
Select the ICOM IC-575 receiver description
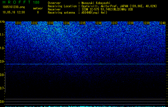pyautogui.click(x=107, y=9)
